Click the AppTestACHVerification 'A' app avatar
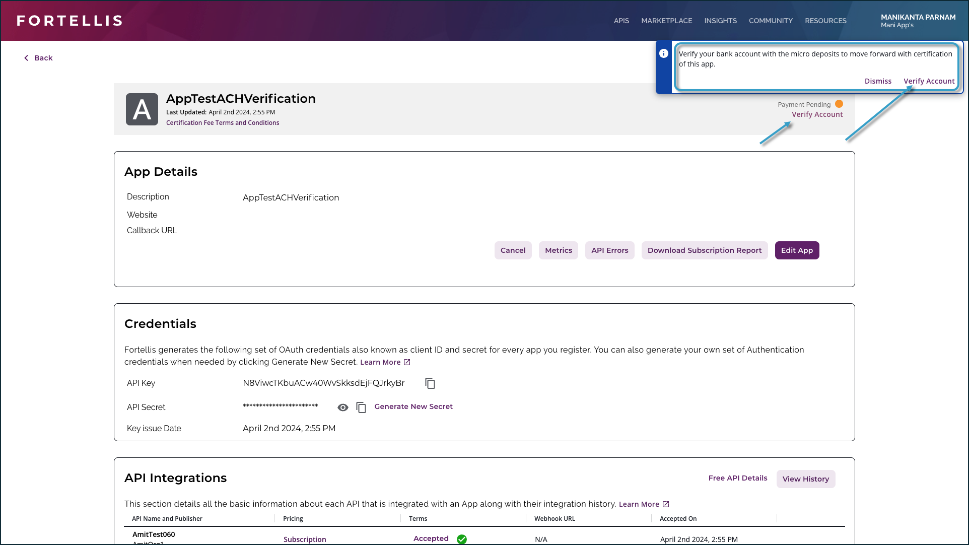The image size is (969, 545). pos(142,109)
